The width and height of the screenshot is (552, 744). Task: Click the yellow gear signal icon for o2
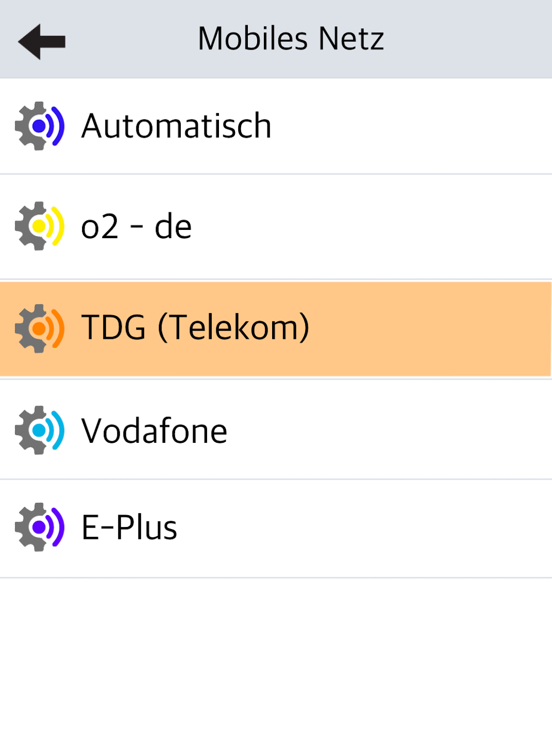click(39, 226)
